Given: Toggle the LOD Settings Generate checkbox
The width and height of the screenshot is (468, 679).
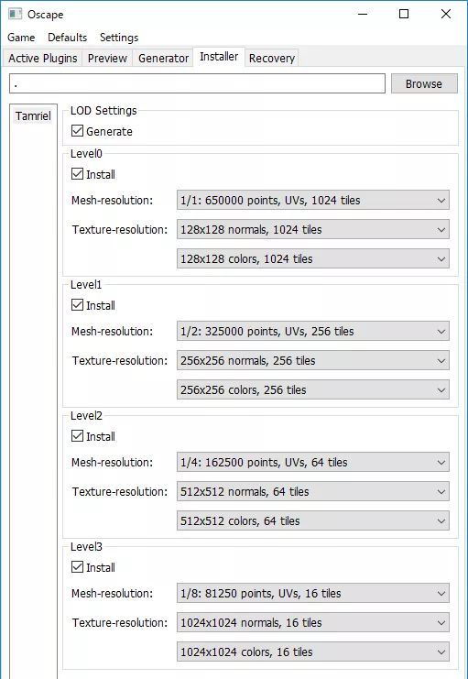Looking at the screenshot, I should [77, 131].
